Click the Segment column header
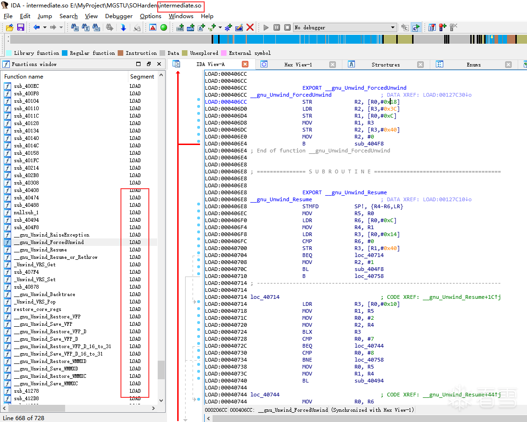 coord(142,77)
